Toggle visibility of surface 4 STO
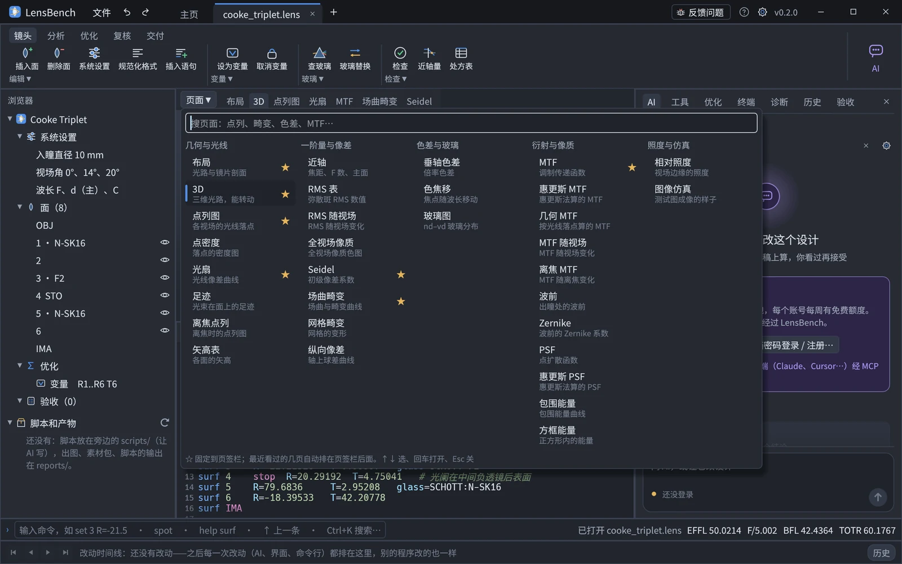Screen dimensions: 902x564 165,295
